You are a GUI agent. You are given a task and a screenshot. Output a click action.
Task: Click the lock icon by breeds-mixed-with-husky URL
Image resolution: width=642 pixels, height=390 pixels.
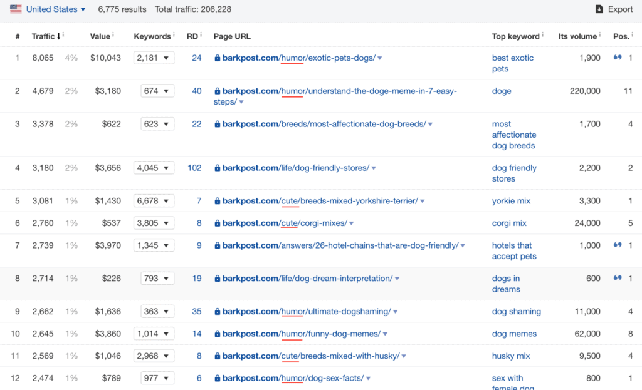(x=218, y=356)
